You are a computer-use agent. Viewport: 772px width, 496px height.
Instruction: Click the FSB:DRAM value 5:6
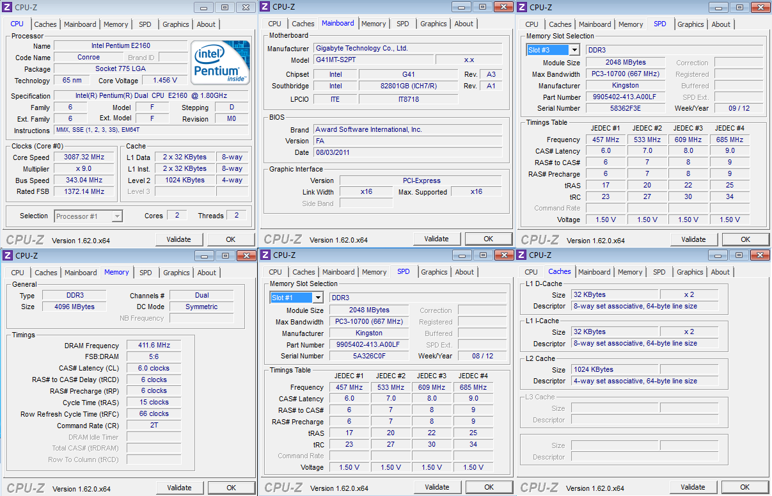tap(154, 357)
